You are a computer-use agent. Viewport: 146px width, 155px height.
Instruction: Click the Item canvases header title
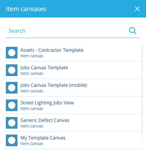[26, 9]
